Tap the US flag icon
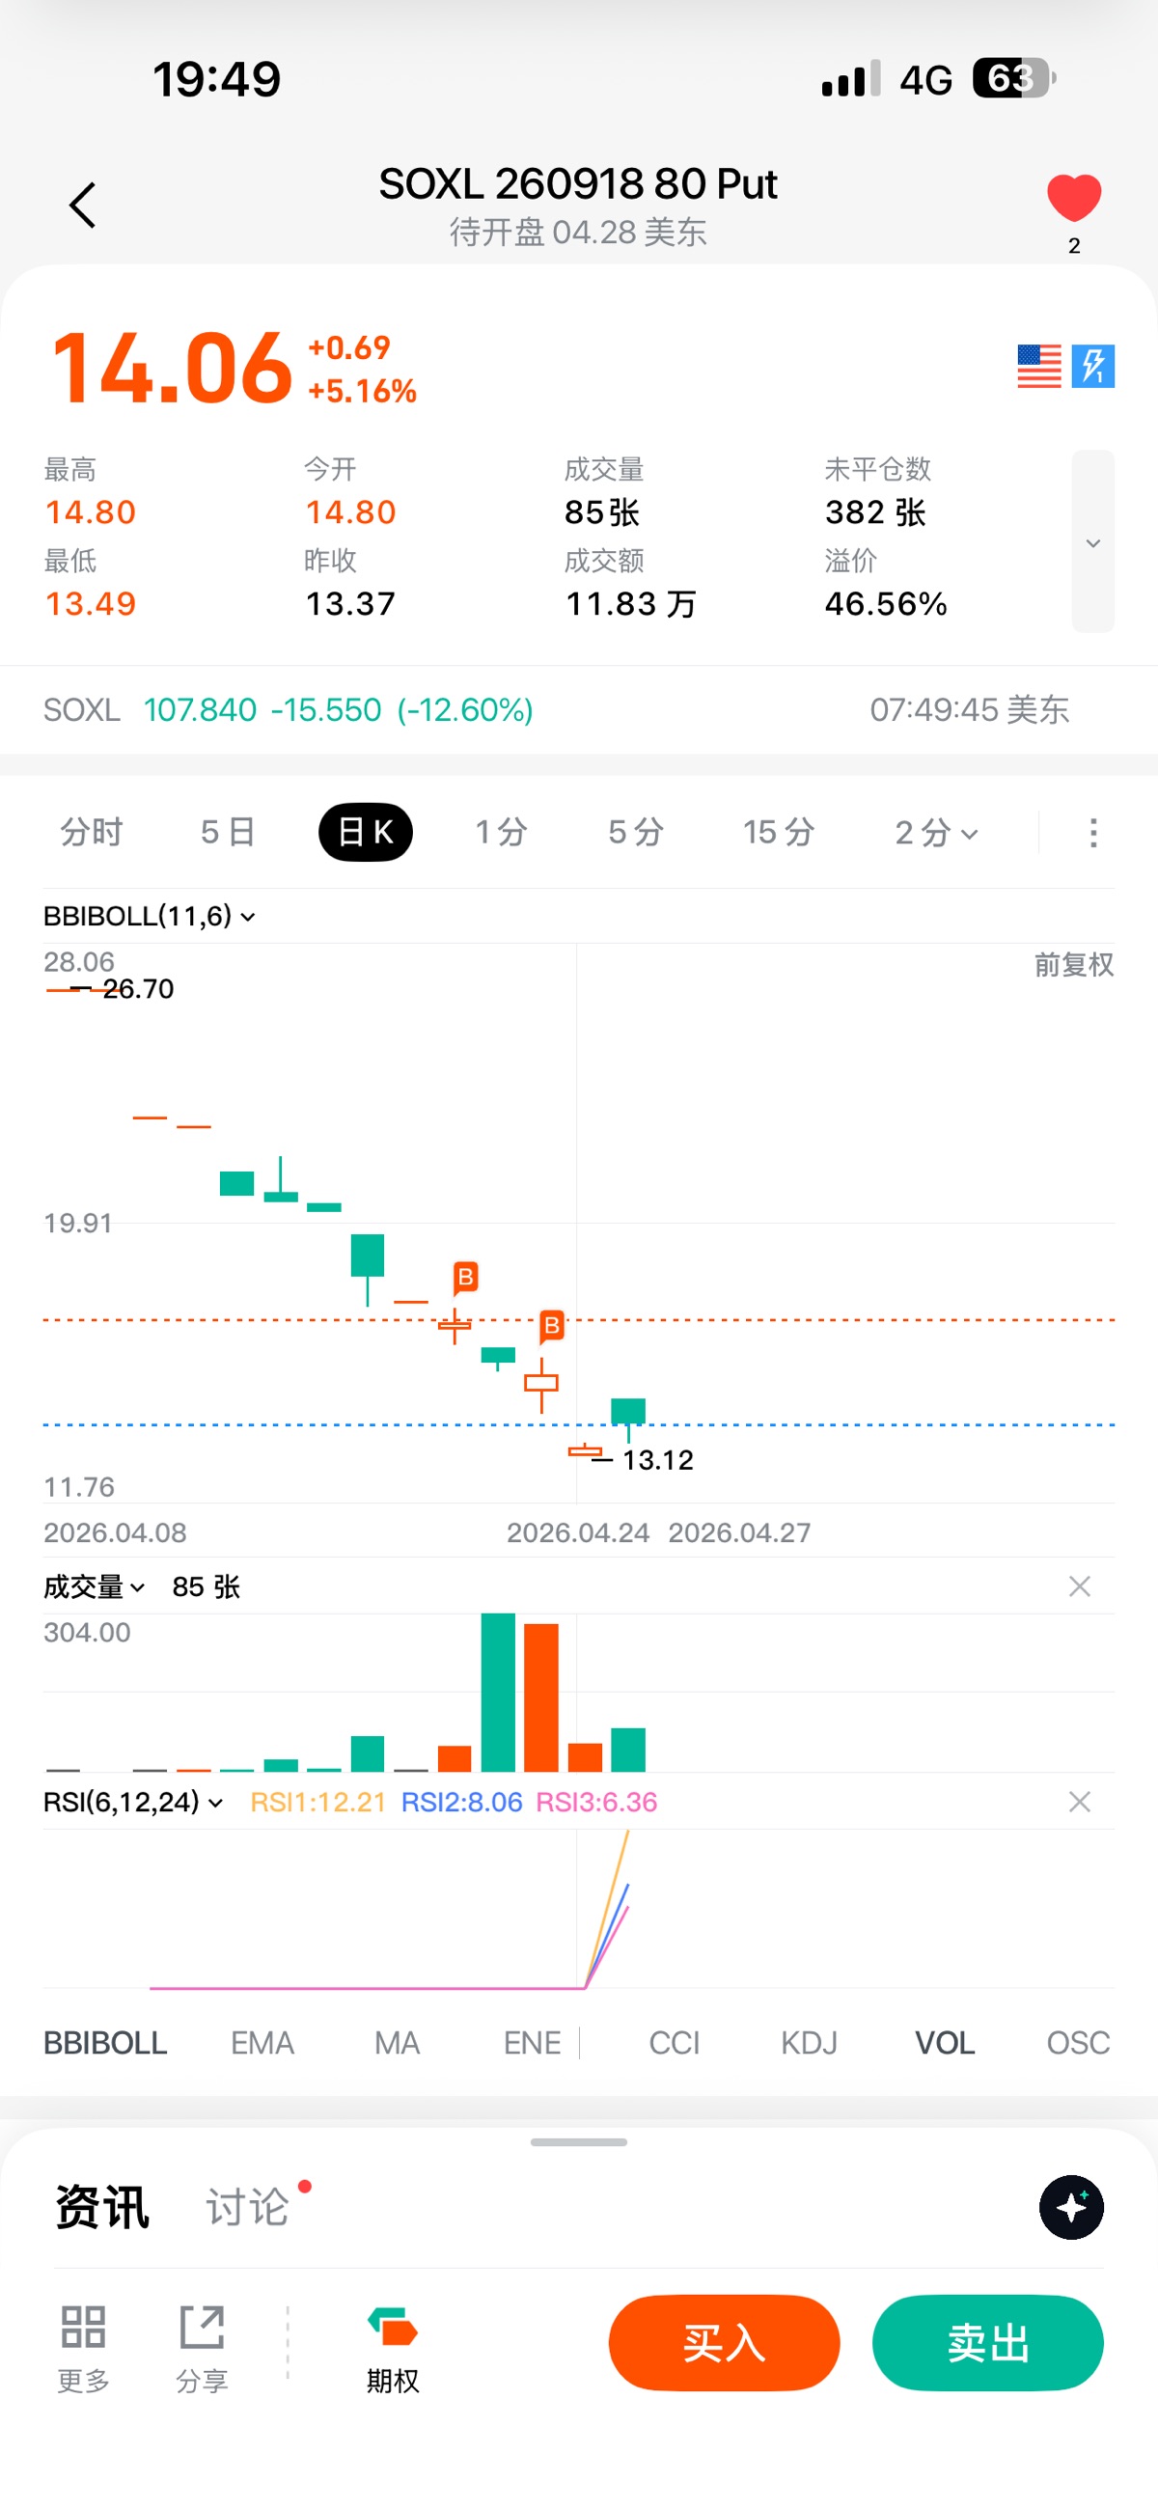Viewport: 1158px width, 2510px height. click(1039, 367)
